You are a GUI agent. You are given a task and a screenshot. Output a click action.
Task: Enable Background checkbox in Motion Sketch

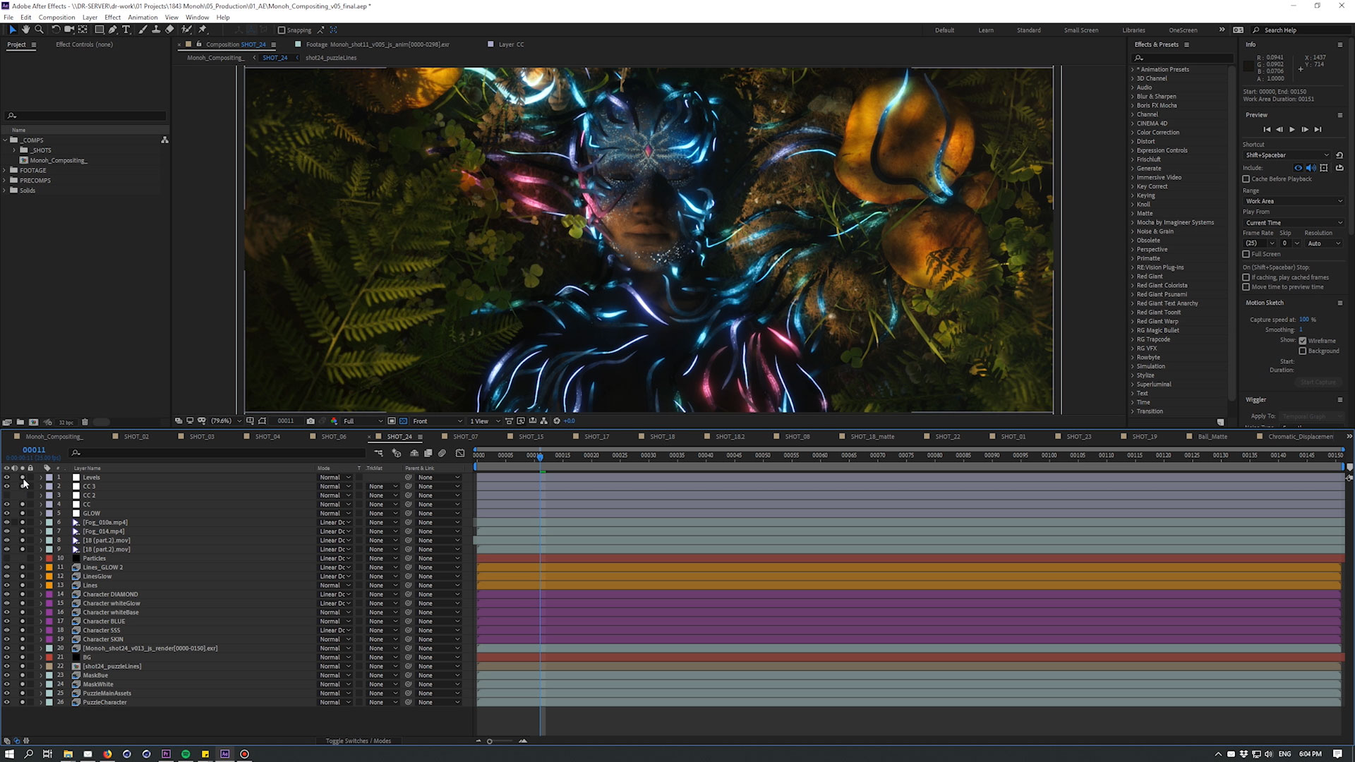click(1303, 351)
